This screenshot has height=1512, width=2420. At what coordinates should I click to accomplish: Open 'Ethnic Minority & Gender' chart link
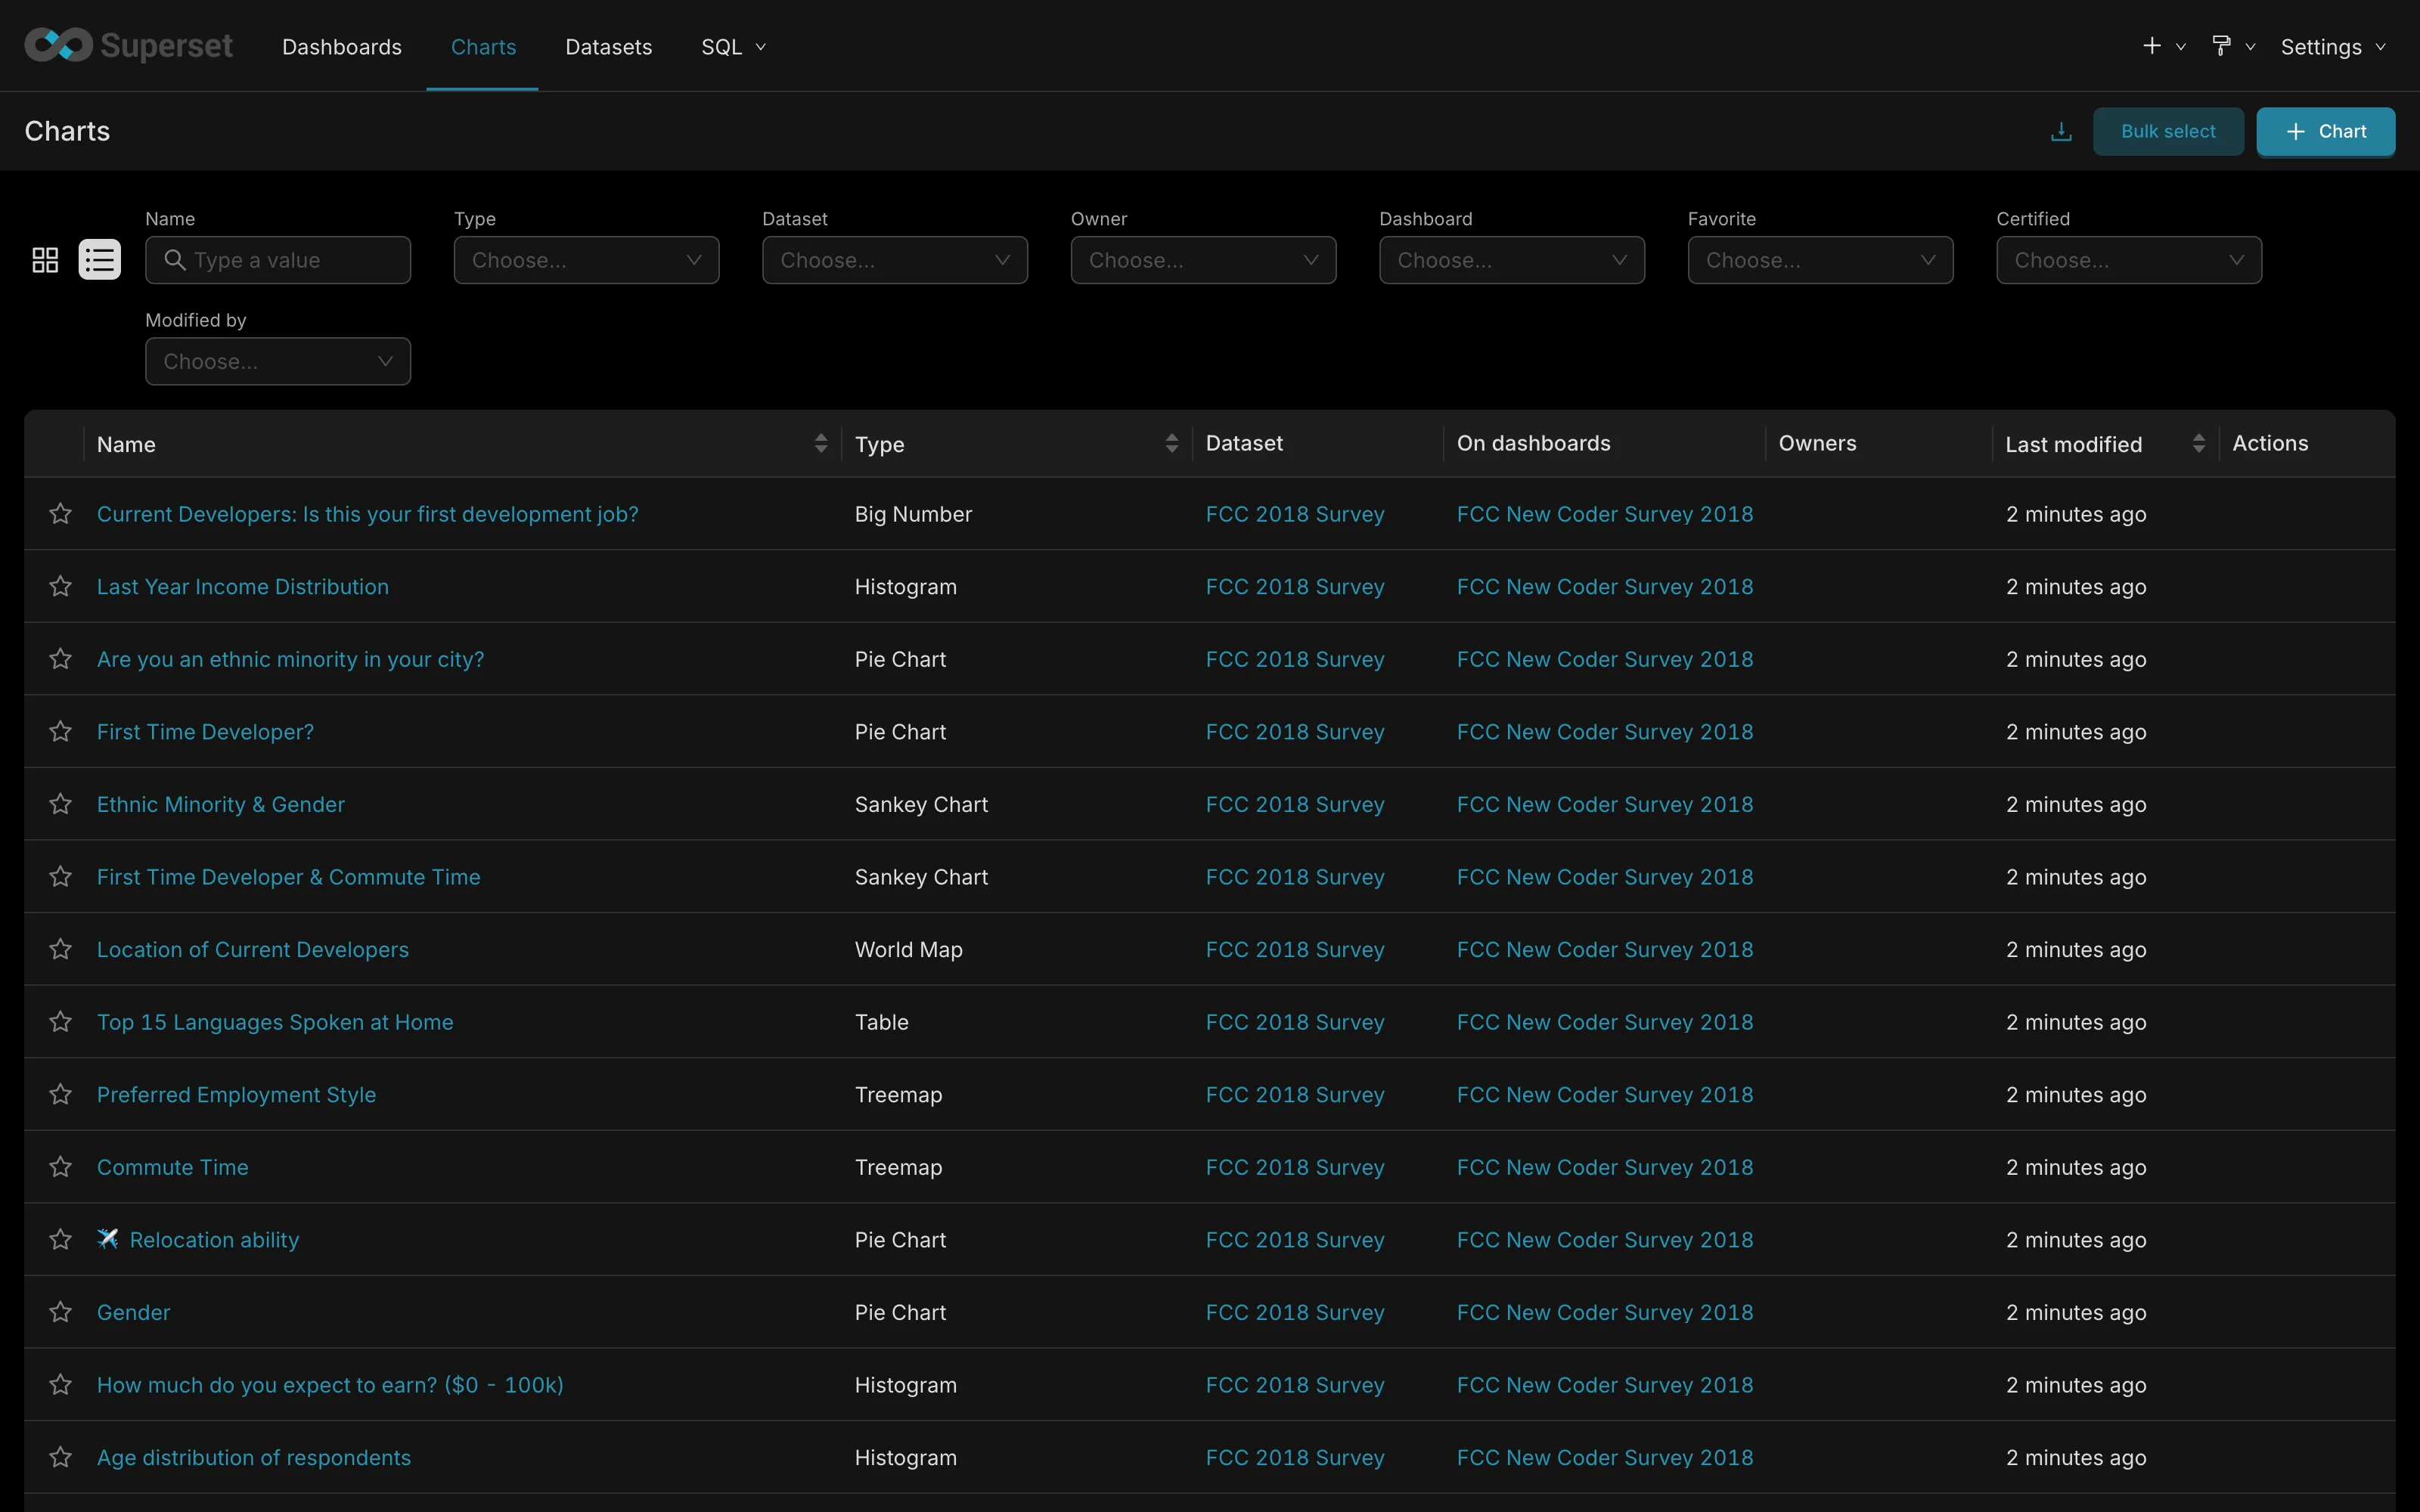tap(221, 804)
